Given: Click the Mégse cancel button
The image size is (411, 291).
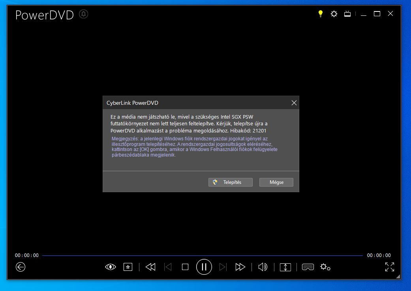Looking at the screenshot, I should click(276, 182).
